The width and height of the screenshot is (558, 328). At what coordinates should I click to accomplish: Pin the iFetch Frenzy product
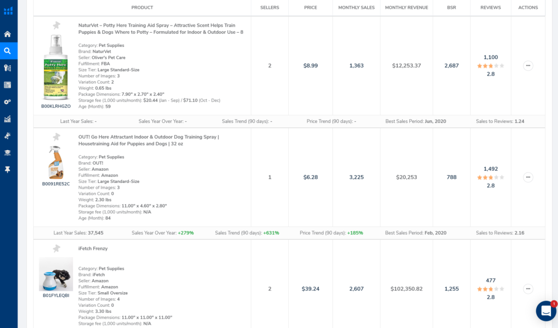click(57, 249)
